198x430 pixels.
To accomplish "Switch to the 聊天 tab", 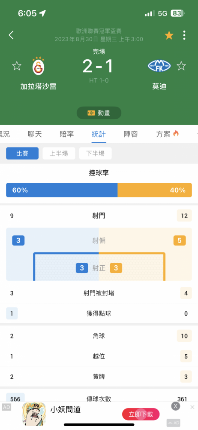I will (x=35, y=134).
